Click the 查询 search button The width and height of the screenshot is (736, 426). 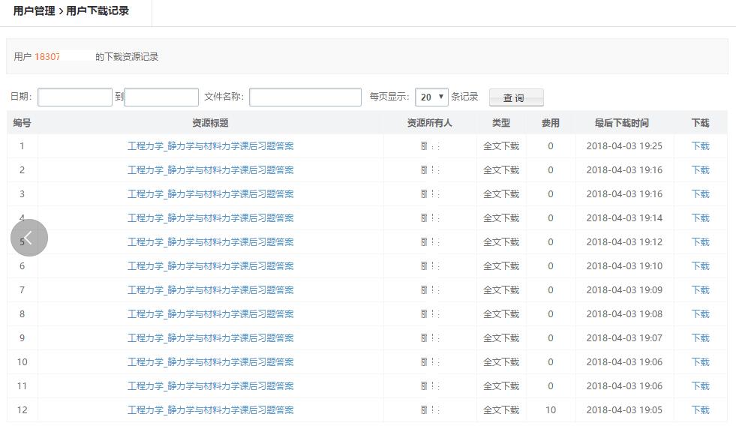coord(515,97)
